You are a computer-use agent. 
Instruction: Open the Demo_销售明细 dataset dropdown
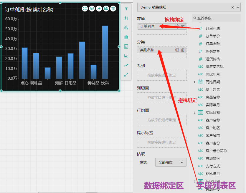pos(238,7)
